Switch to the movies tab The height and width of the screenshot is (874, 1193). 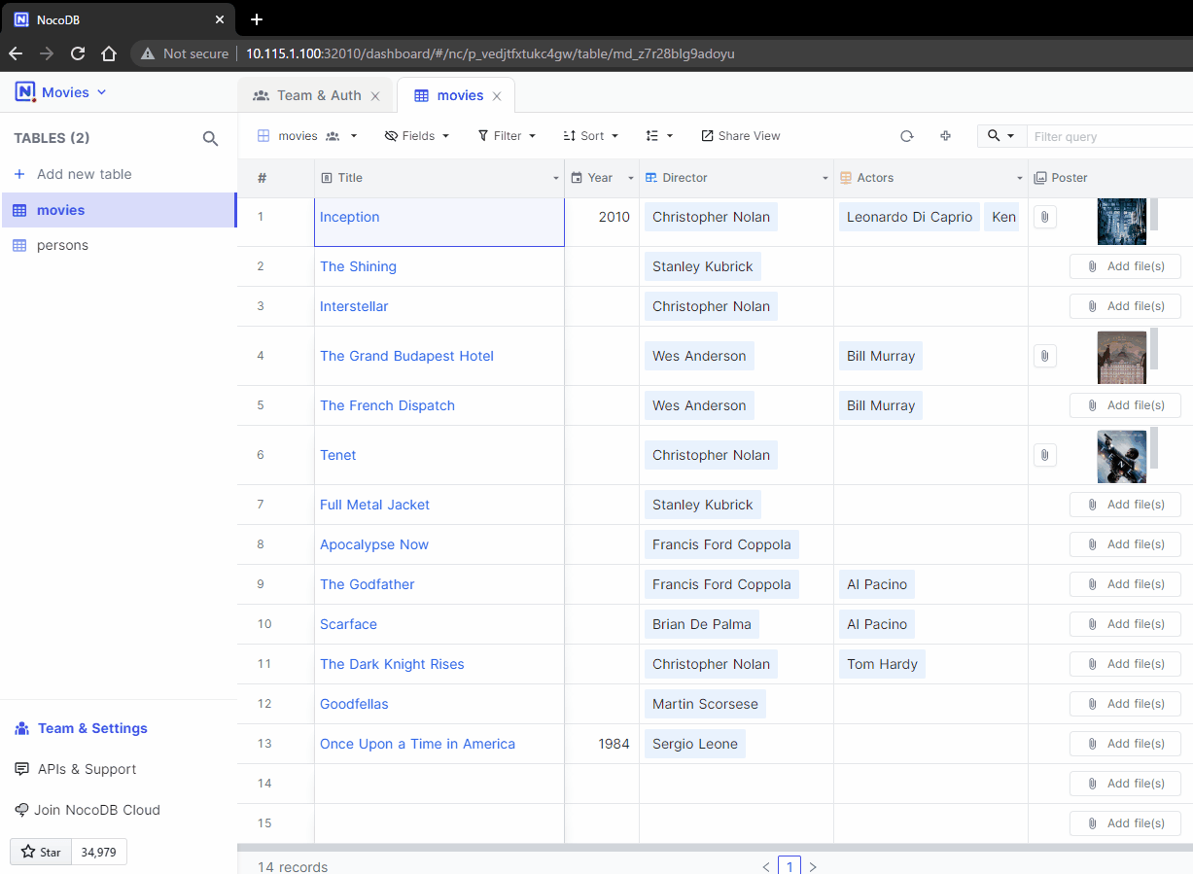click(457, 94)
